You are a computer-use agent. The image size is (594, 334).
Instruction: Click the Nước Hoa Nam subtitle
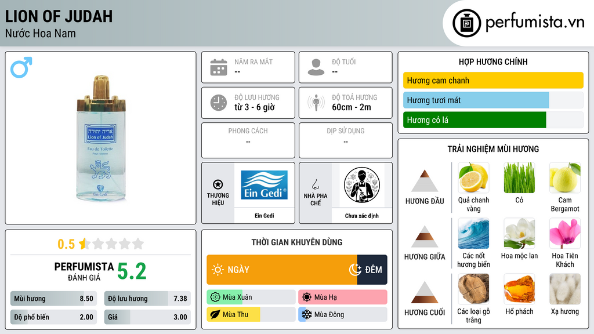tap(40, 34)
